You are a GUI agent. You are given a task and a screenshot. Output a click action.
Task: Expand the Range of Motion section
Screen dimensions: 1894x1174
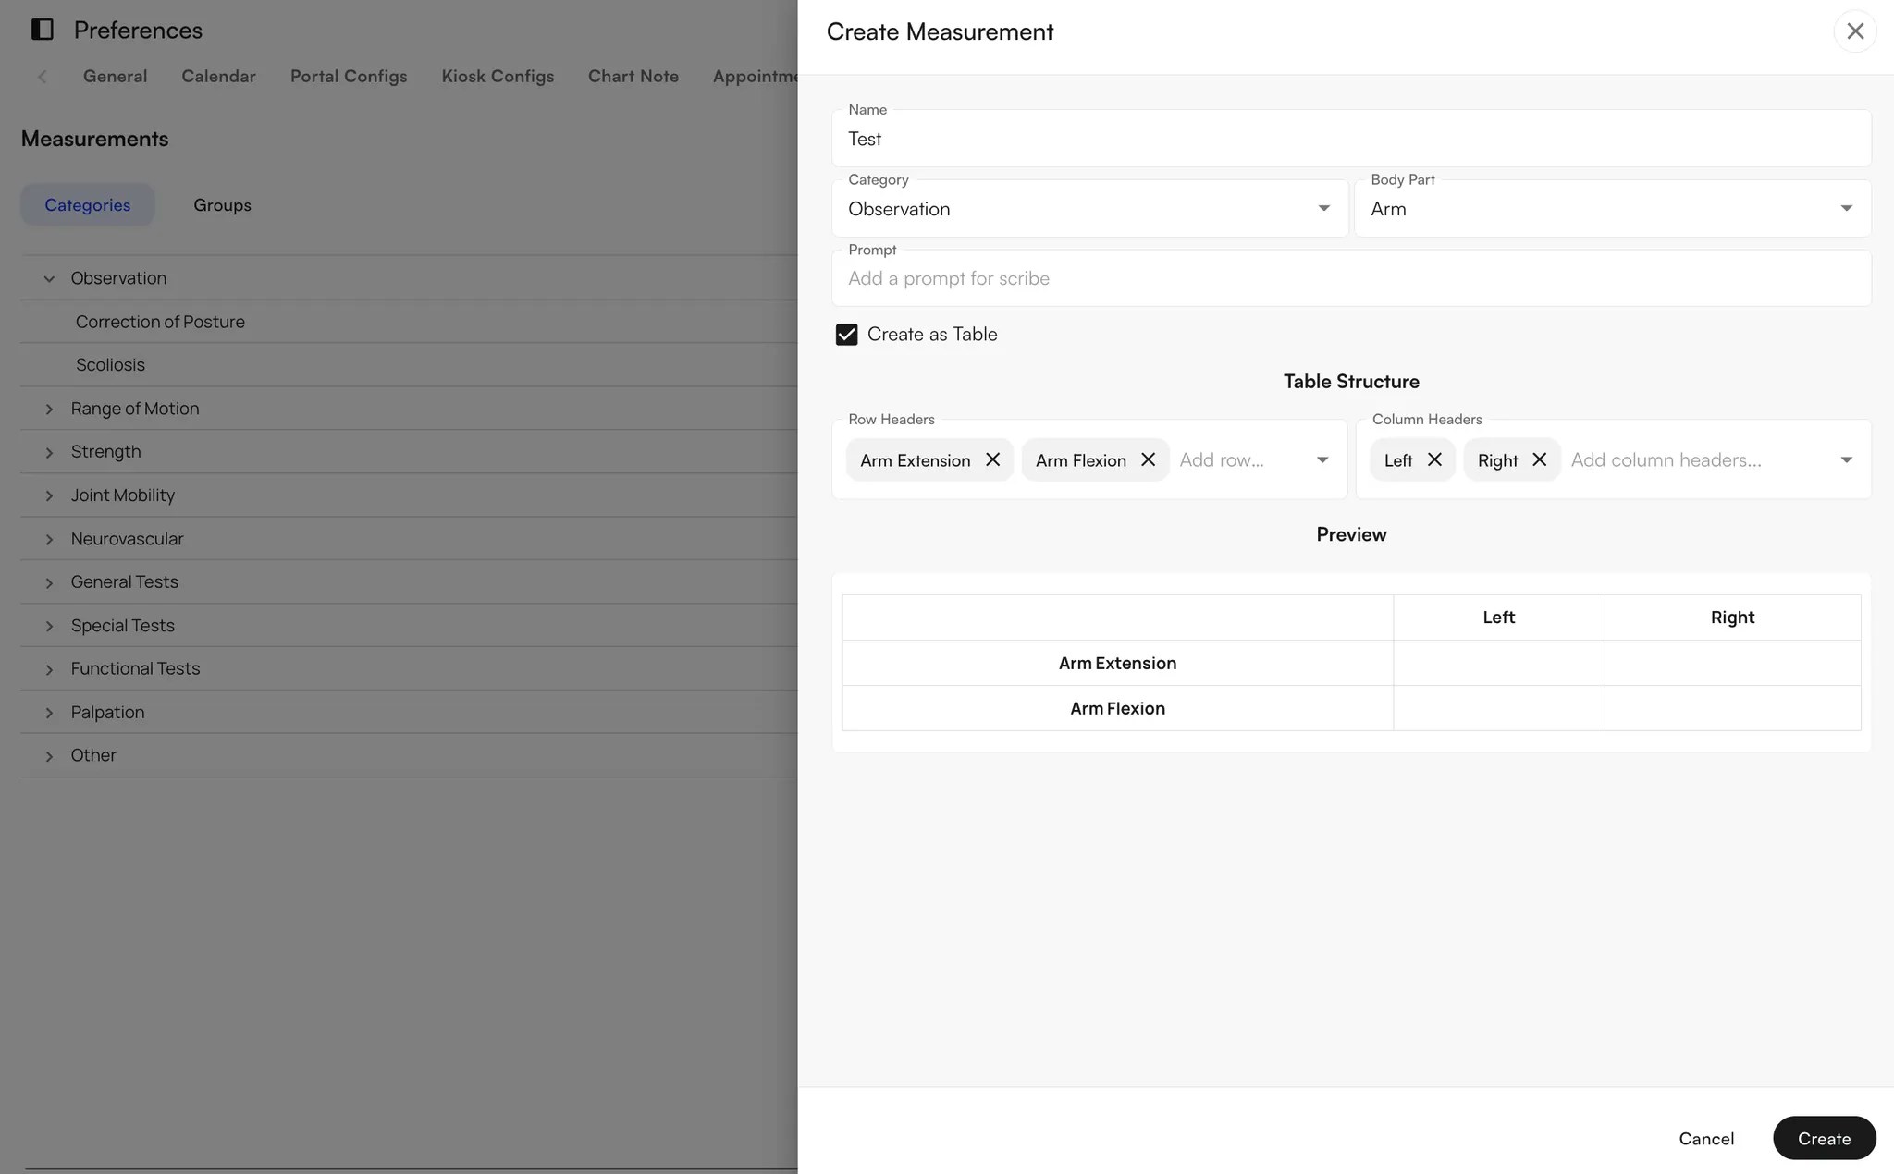(x=49, y=409)
